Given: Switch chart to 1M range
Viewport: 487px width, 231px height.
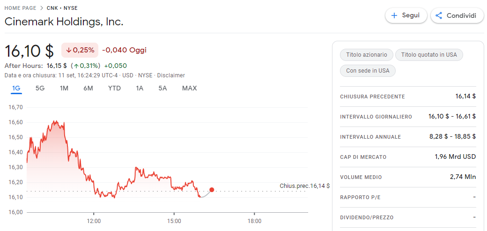Looking at the screenshot, I should pos(64,88).
